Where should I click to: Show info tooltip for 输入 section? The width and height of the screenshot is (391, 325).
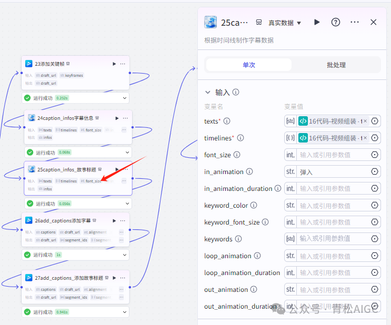236,92
